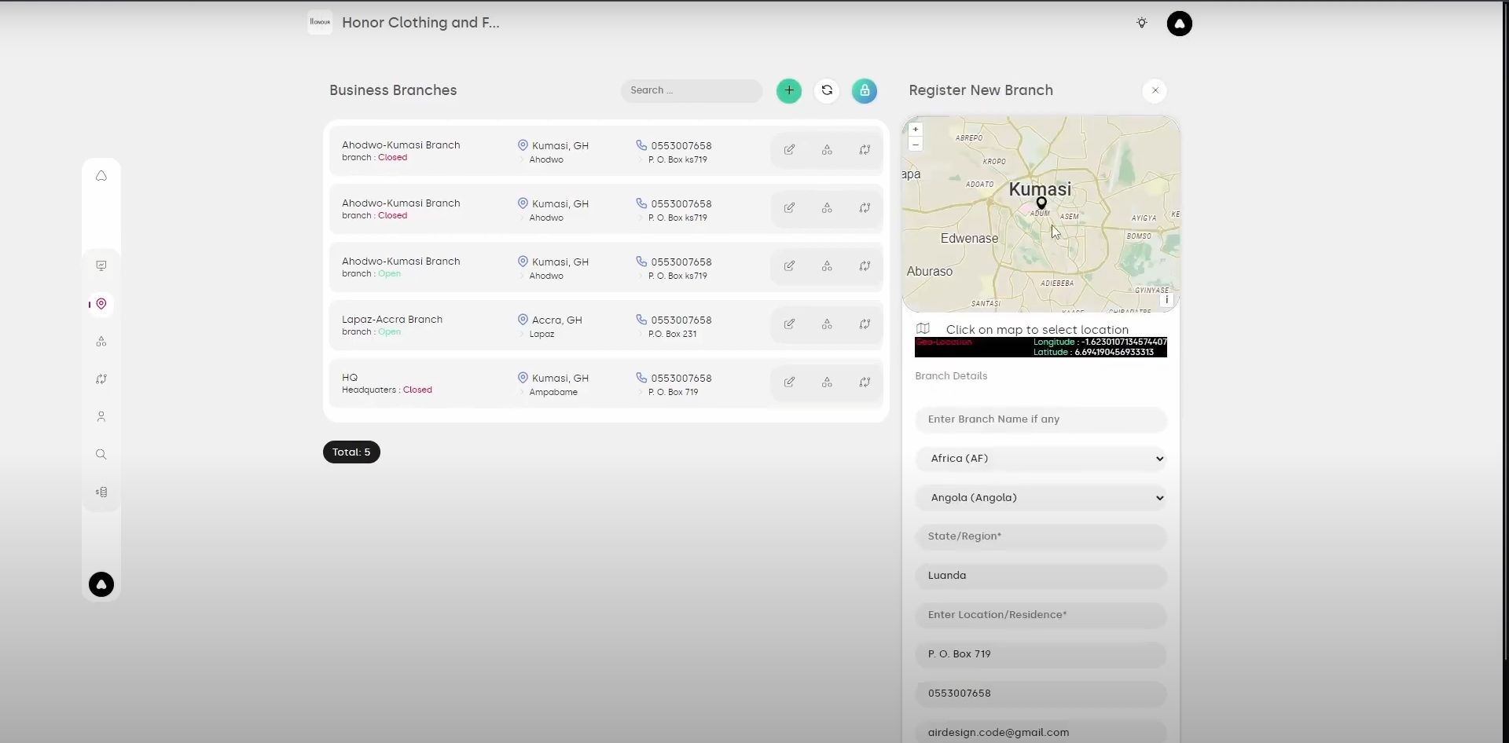Click the HQ branch name
This screenshot has width=1509, height=743.
point(350,378)
